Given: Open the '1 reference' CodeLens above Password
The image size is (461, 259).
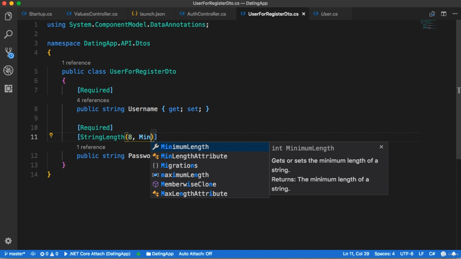Looking at the screenshot, I should click(x=91, y=147).
